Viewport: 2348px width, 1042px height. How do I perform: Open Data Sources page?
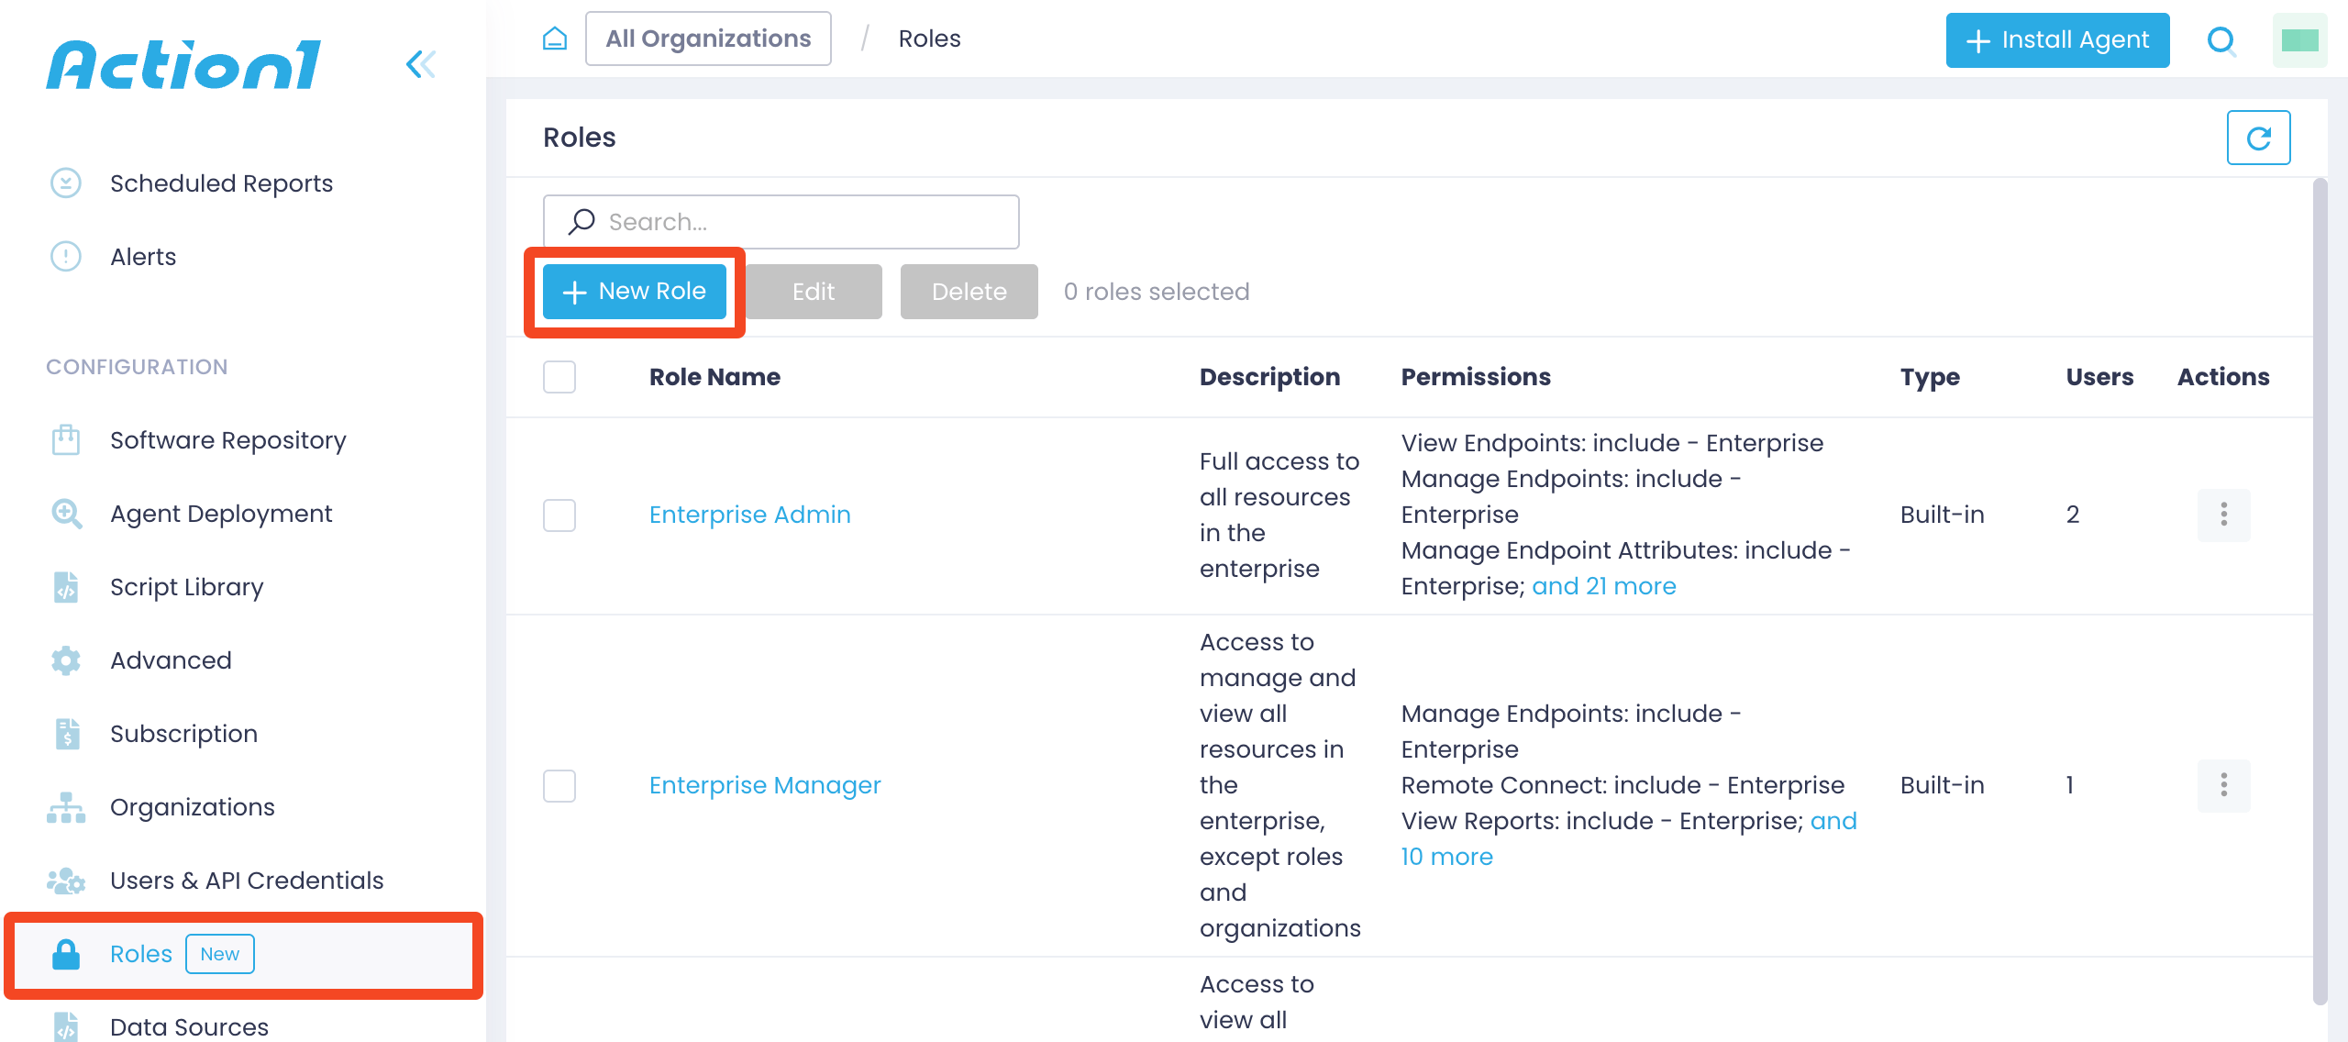coord(189,1026)
